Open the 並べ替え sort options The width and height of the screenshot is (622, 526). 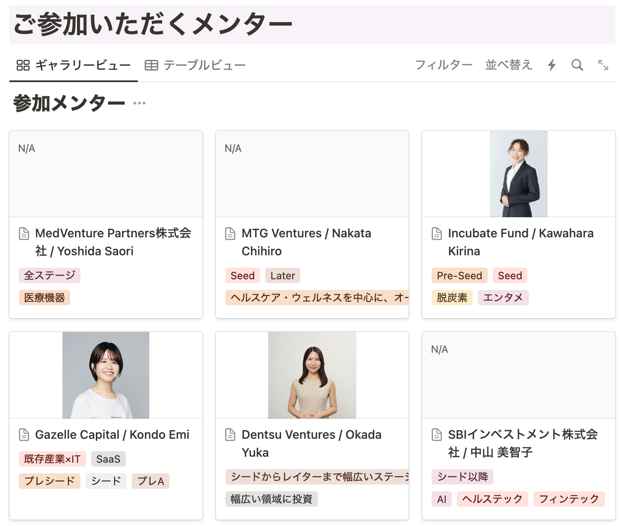(x=509, y=65)
